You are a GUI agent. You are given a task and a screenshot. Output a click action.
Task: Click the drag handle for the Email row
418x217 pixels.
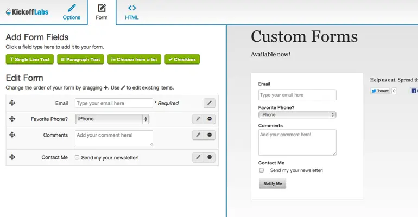(x=12, y=103)
